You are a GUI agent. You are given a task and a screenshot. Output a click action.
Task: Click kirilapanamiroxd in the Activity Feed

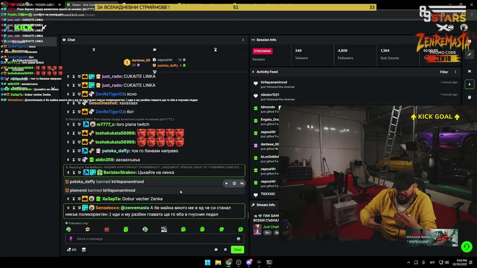(x=274, y=82)
